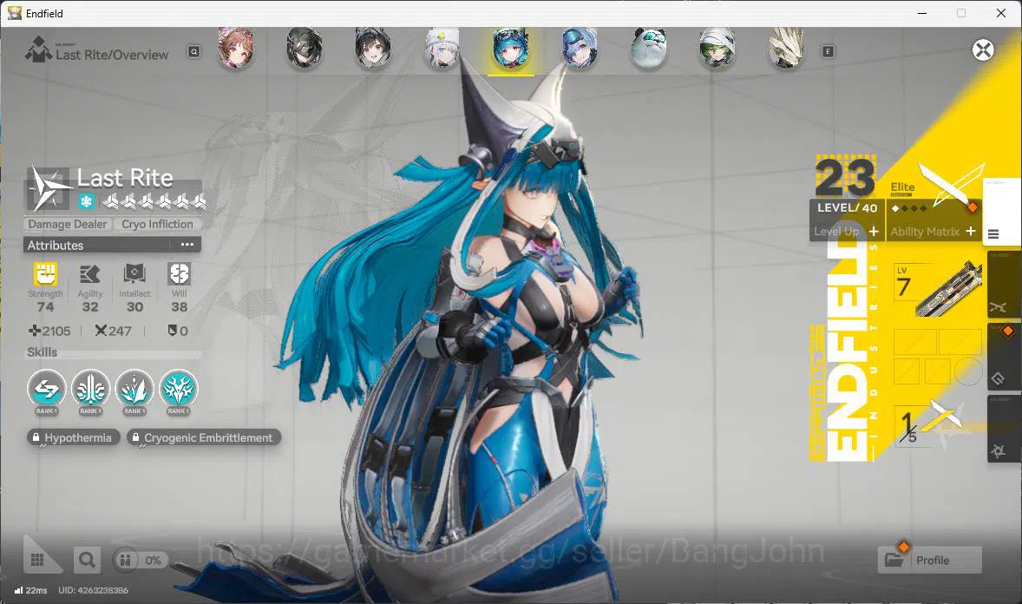Select the highlighted Last Rite portrait

click(511, 49)
